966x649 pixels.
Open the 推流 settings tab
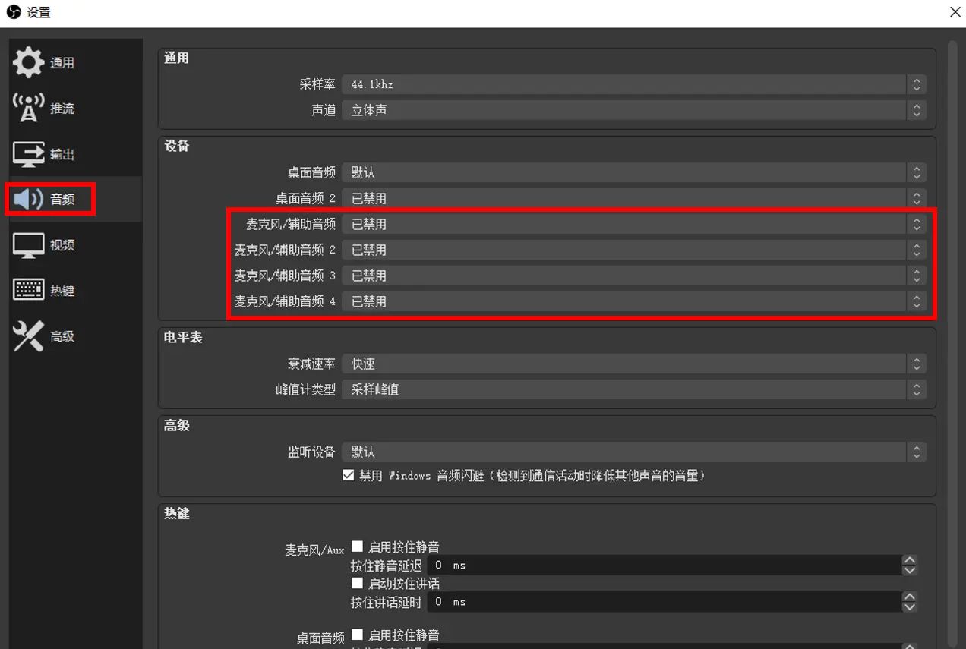coord(75,109)
